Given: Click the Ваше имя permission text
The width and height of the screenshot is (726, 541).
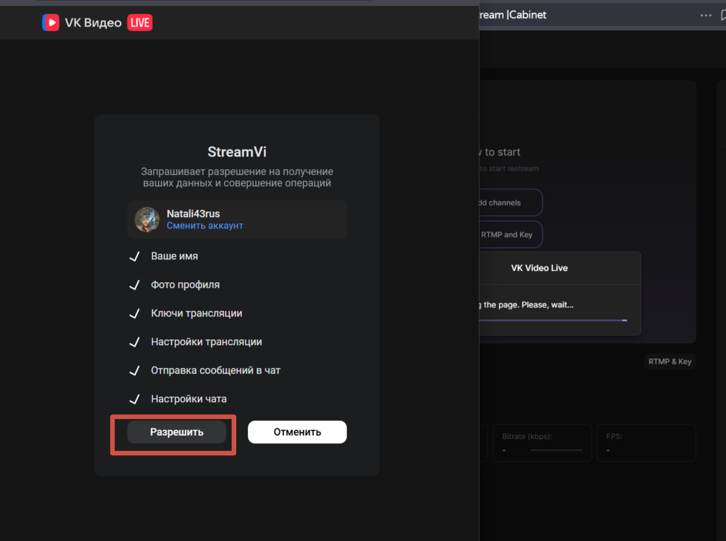Looking at the screenshot, I should (x=174, y=257).
